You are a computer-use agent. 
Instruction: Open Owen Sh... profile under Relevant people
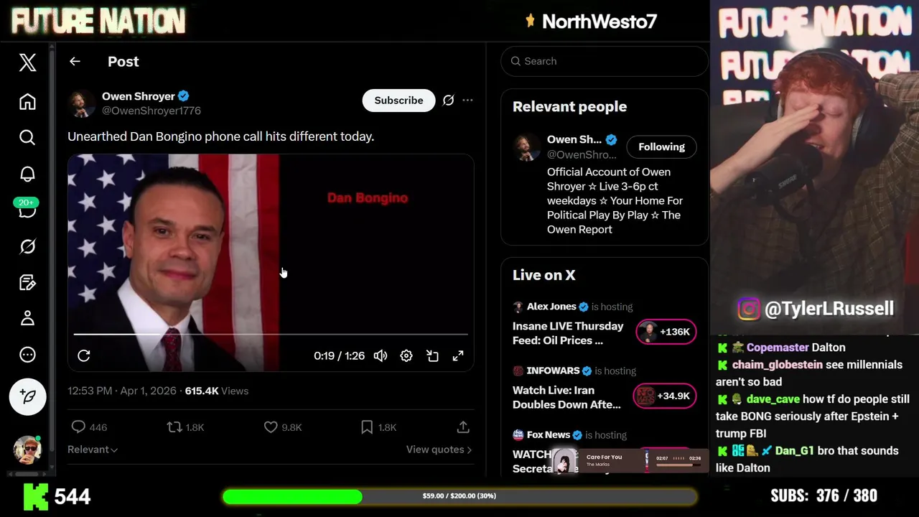pos(574,139)
